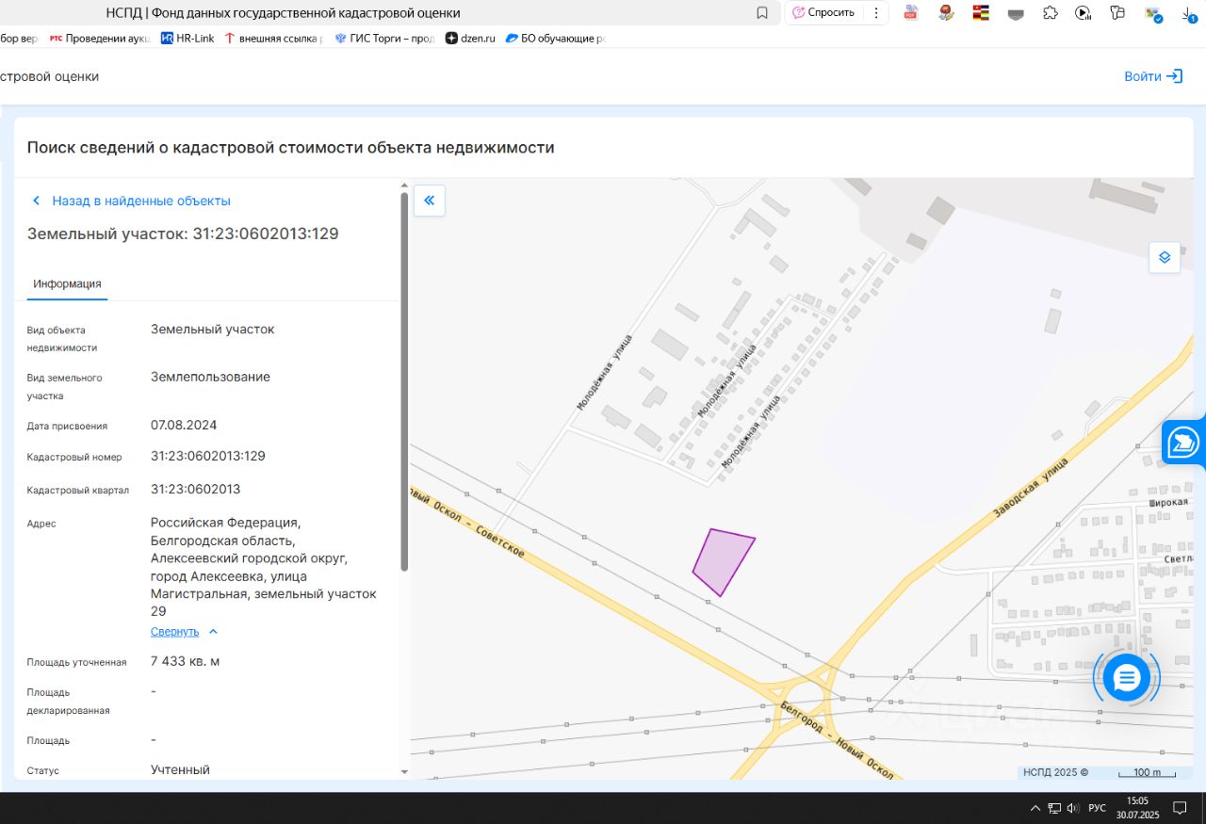The image size is (1206, 824).
Task: Open the БО обучающие bookmark
Action: point(556,39)
